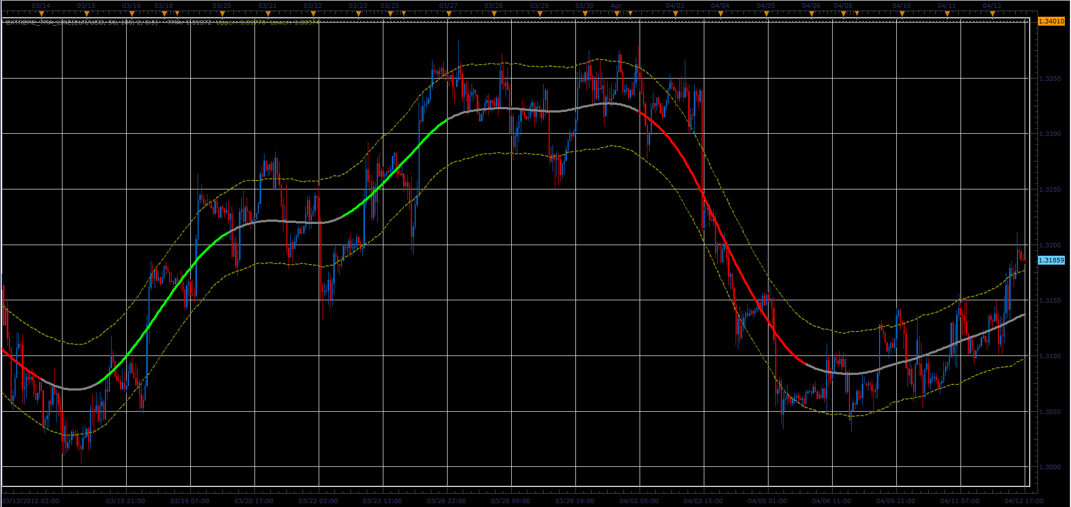Select the EXTREME_TMA_LINE indicator label
The height and width of the screenshot is (507, 1071).
point(162,23)
